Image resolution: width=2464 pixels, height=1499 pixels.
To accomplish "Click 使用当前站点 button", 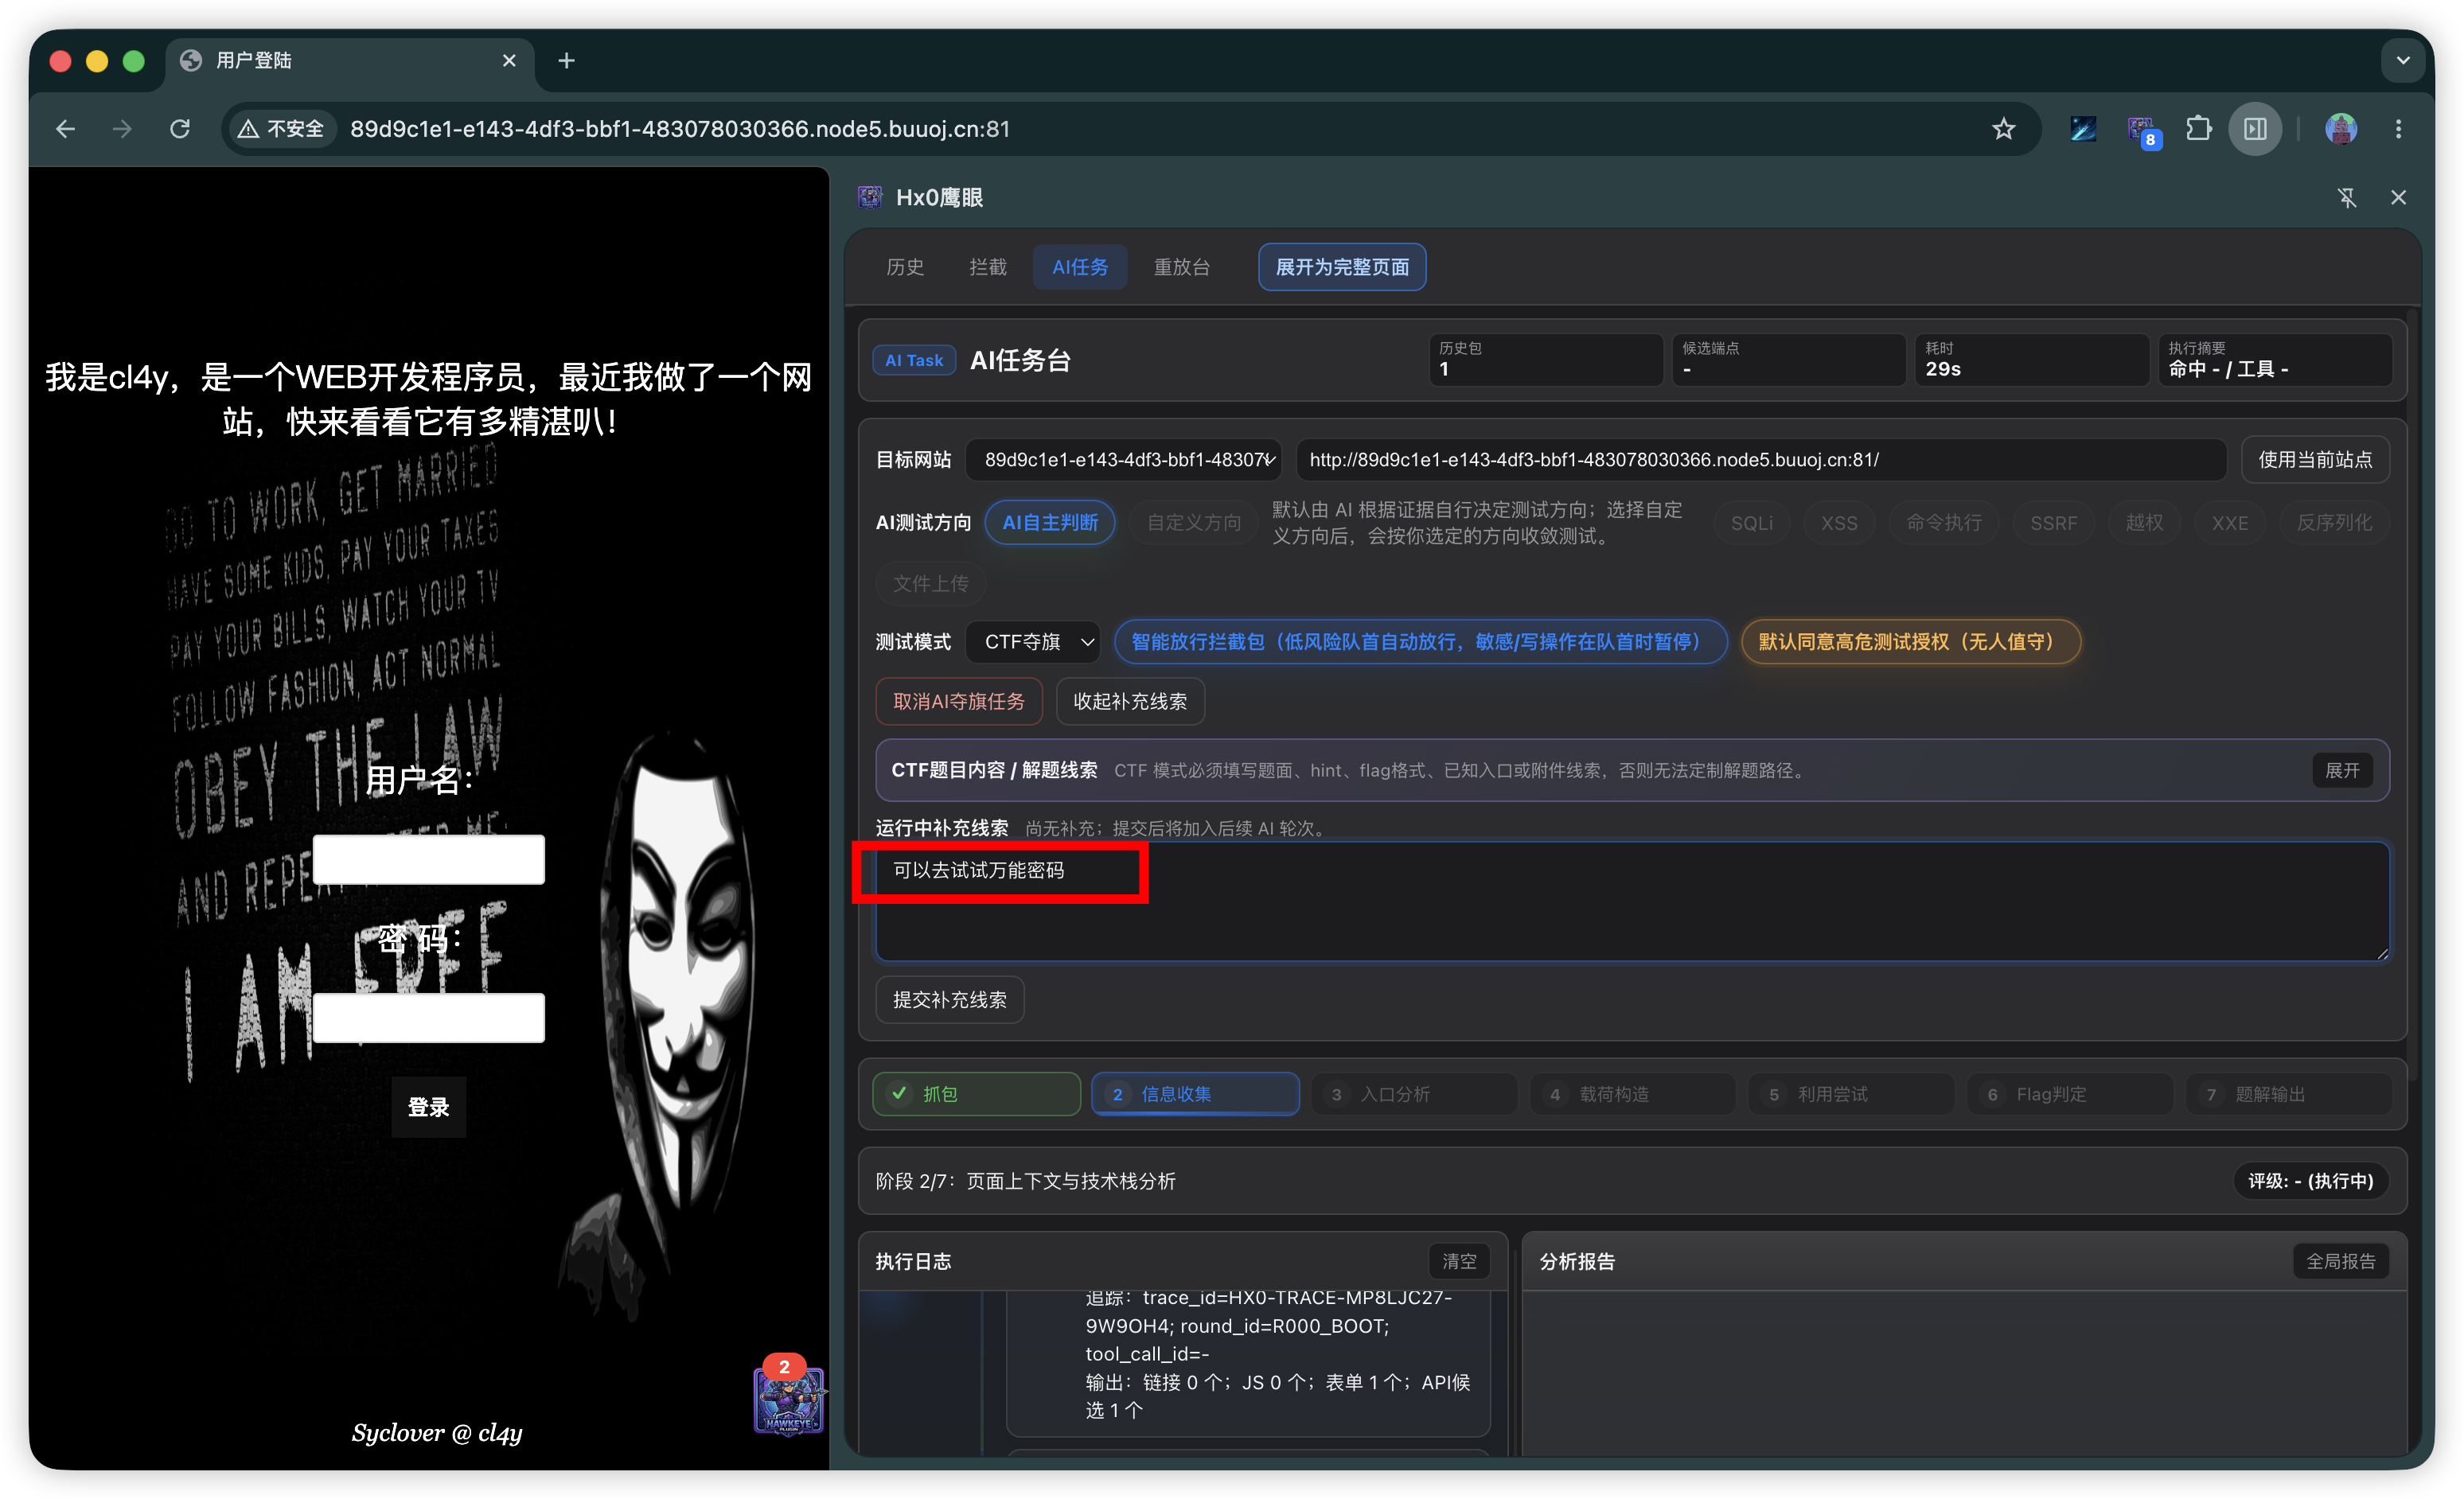I will point(2315,460).
